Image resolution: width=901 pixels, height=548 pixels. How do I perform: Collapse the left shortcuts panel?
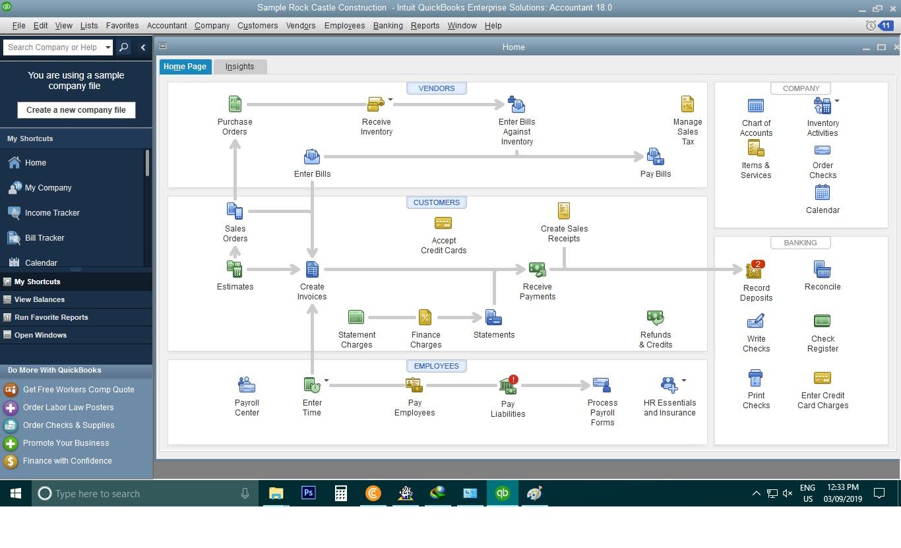click(143, 47)
